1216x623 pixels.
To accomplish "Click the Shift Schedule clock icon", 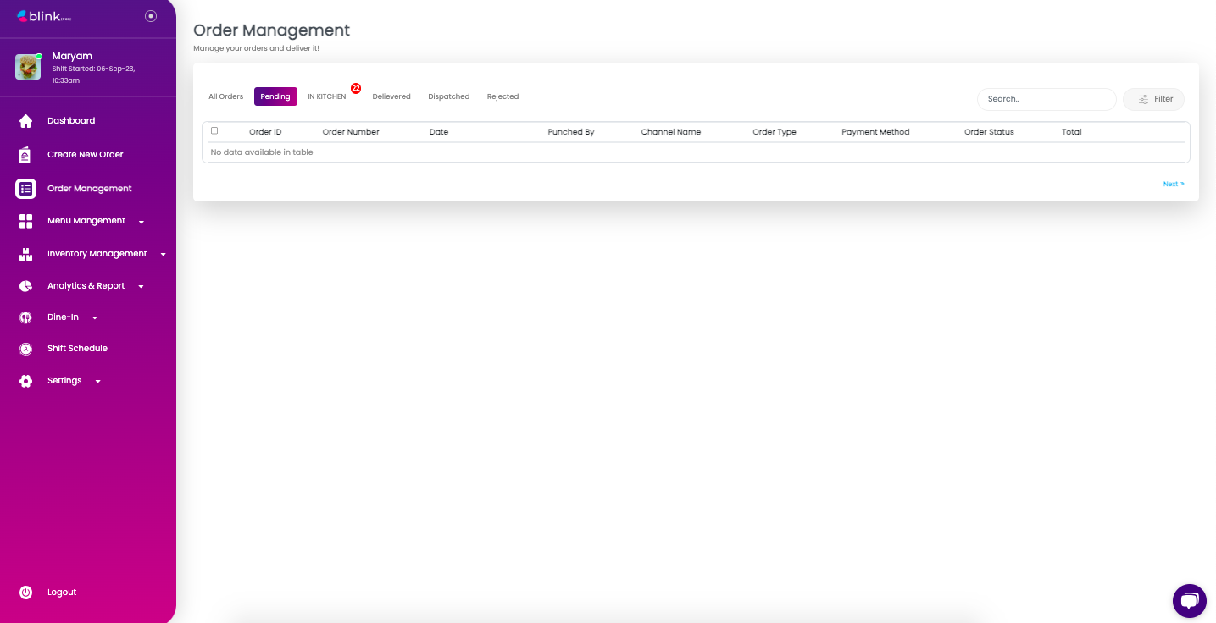I will click(x=25, y=349).
